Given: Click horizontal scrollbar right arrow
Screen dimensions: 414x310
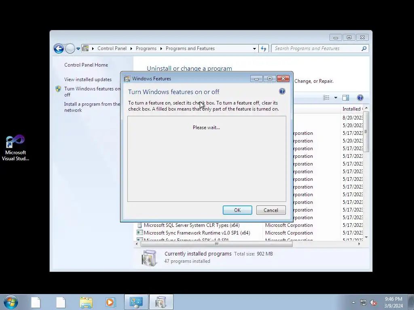Looking at the screenshot, I should [359, 244].
